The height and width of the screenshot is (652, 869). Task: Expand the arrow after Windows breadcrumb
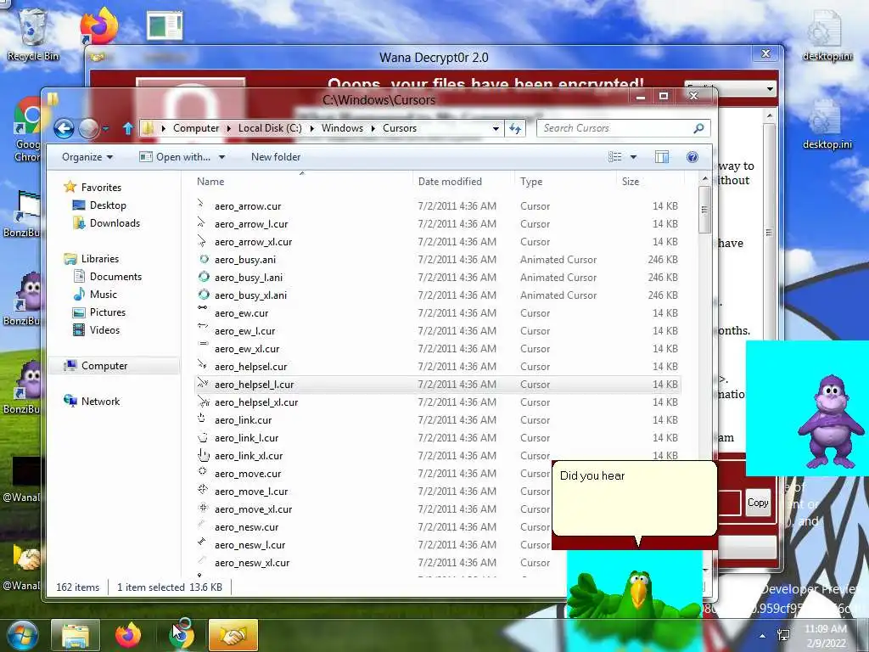(373, 129)
